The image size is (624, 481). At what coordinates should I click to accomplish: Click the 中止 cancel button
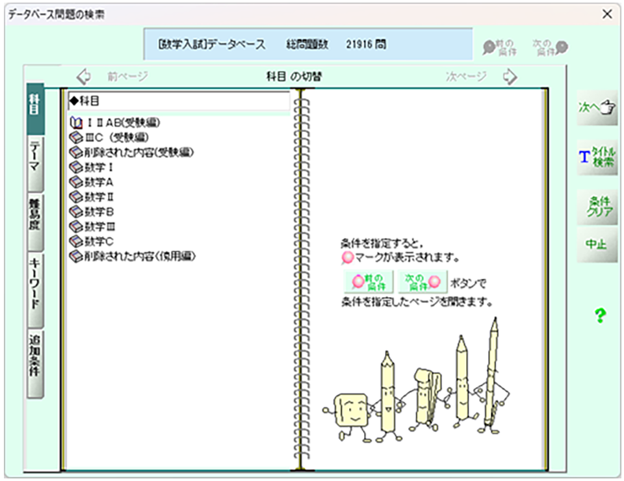pos(597,244)
